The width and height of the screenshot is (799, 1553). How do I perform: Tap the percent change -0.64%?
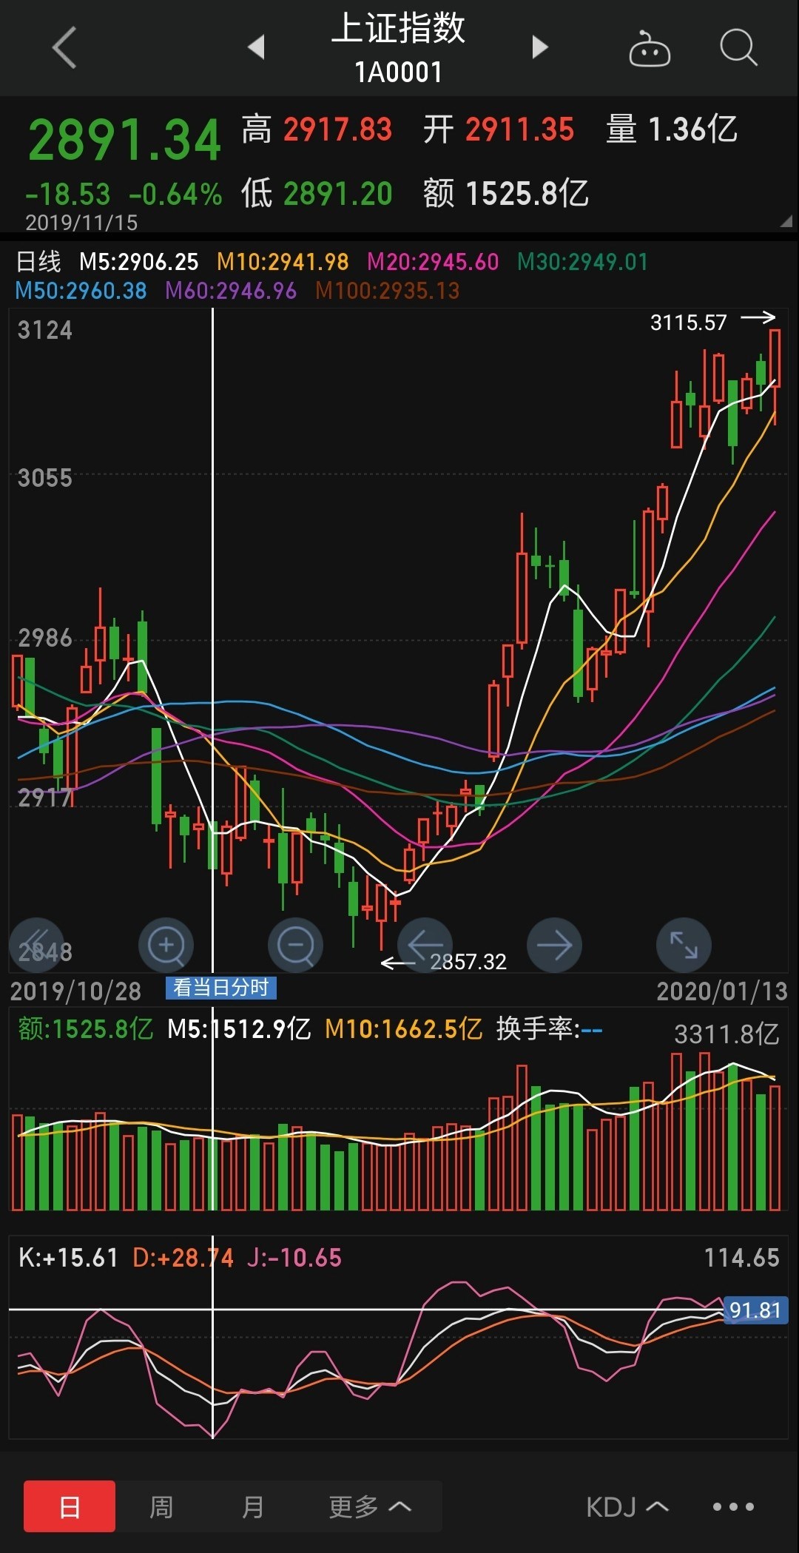175,194
